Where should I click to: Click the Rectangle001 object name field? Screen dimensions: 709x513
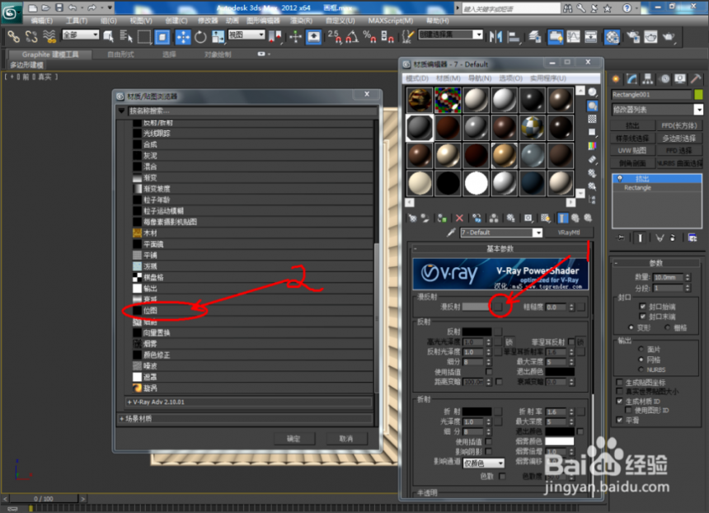click(x=651, y=95)
